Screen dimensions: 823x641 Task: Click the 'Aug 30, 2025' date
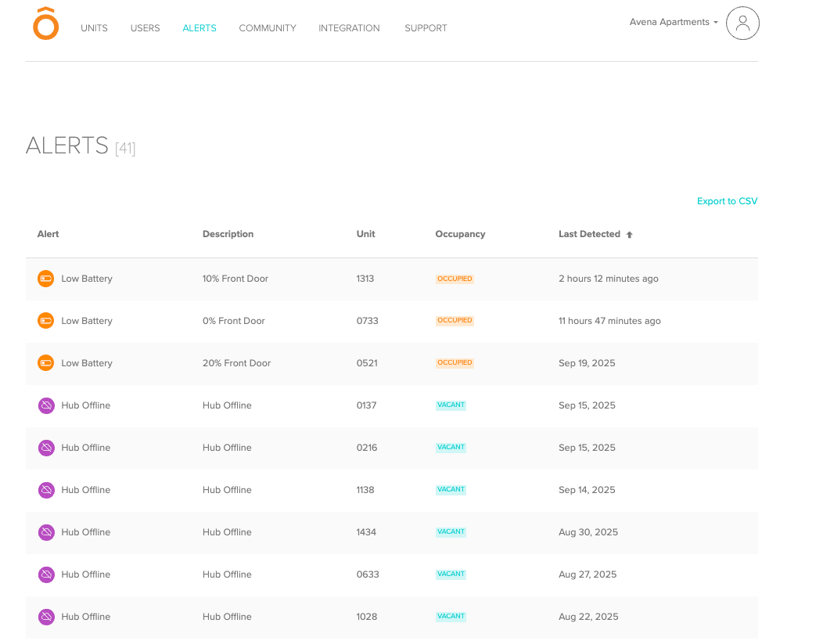(588, 532)
